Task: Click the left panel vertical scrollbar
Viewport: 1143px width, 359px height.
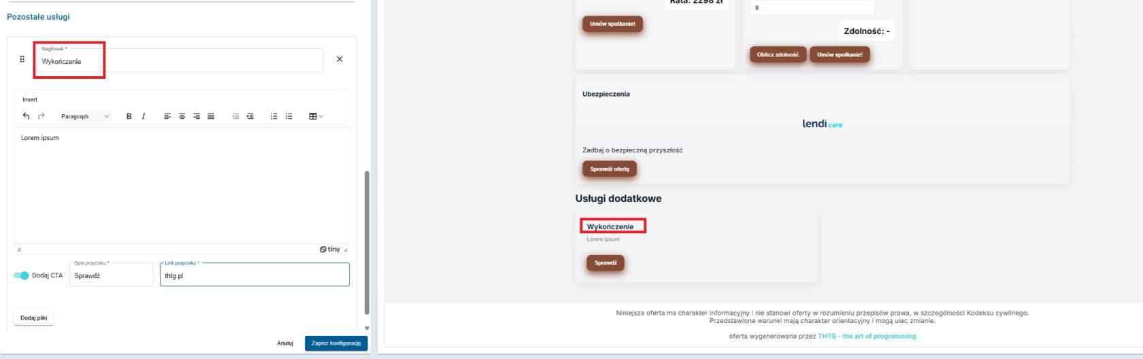Action: pyautogui.click(x=367, y=242)
